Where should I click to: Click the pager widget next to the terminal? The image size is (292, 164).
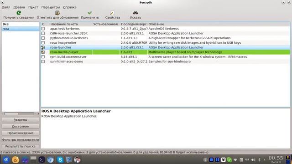click(33, 160)
